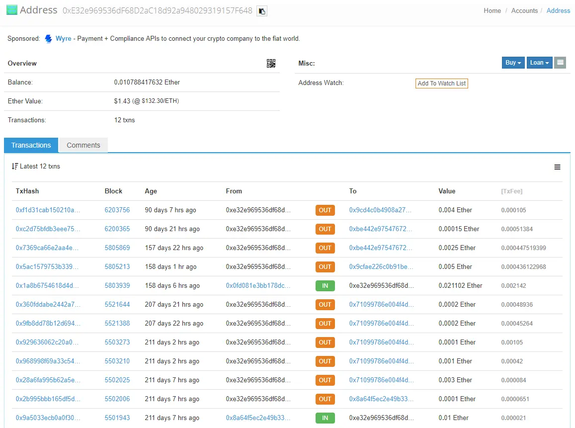575x428 pixels.
Task: Open transaction 0x28a6fa995b62a5e…
Action: point(48,380)
